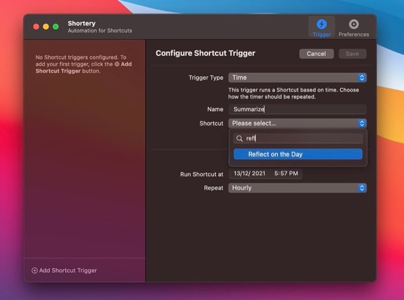This screenshot has height=300, width=404.
Task: Open the Trigger tab with lightning icon
Action: click(321, 27)
